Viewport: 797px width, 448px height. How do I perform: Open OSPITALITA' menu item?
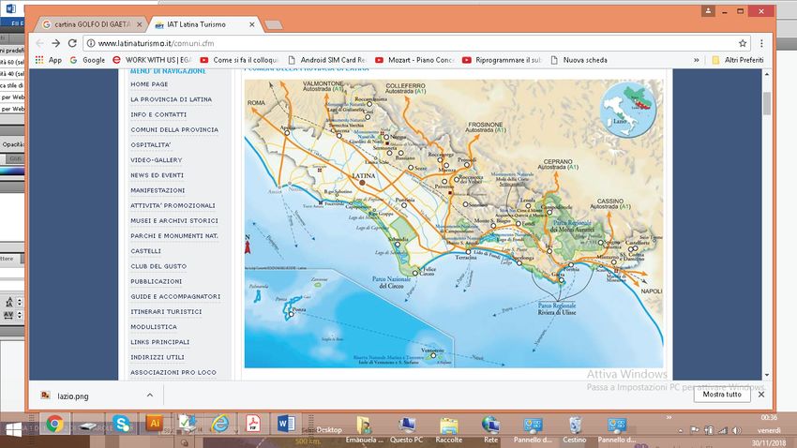(x=151, y=144)
